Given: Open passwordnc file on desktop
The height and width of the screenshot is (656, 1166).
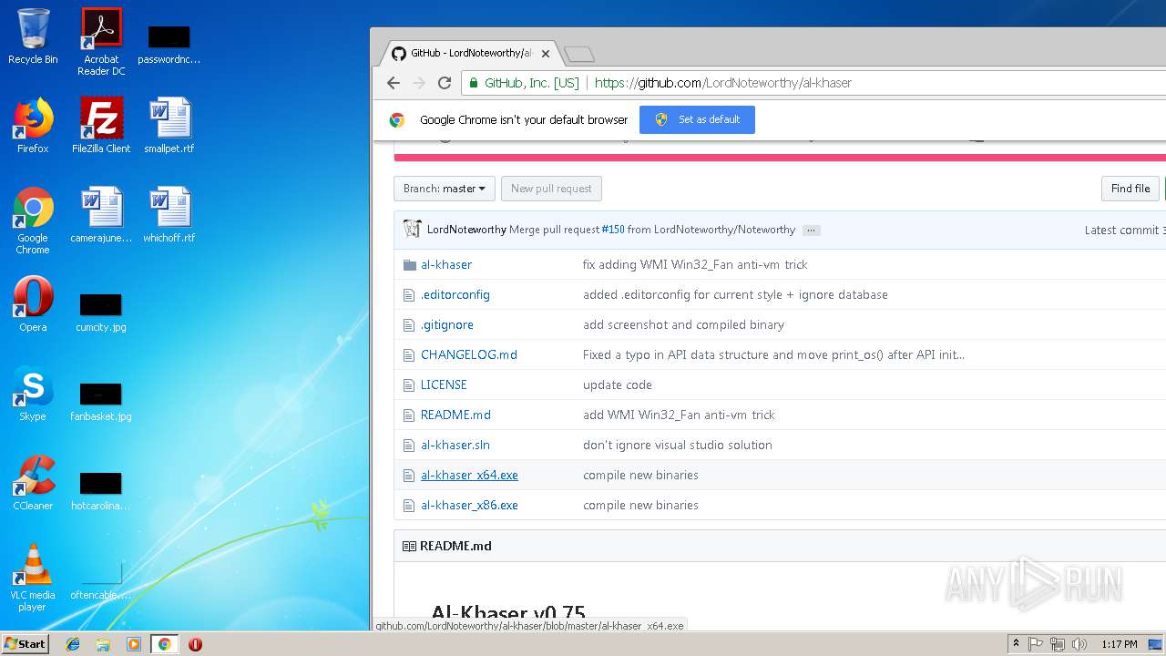Looking at the screenshot, I should 169,44.
